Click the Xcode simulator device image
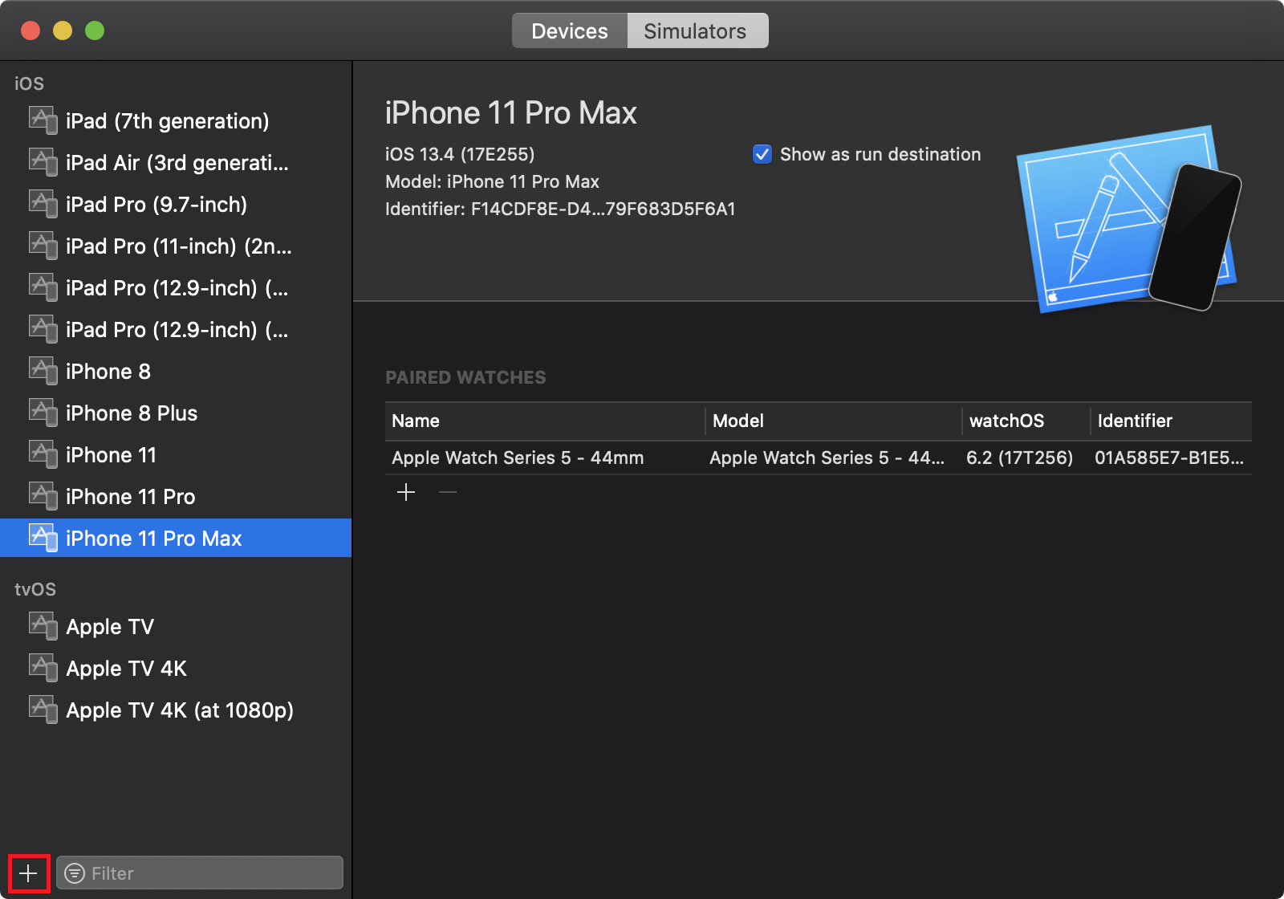The height and width of the screenshot is (899, 1284). (x=1129, y=218)
